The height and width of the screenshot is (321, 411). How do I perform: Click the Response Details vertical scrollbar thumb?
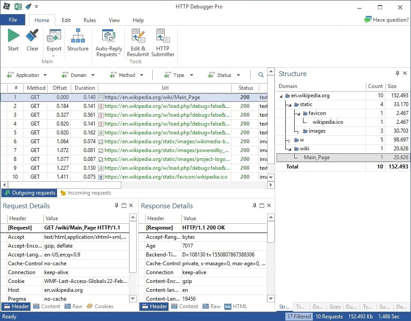pos(271,232)
